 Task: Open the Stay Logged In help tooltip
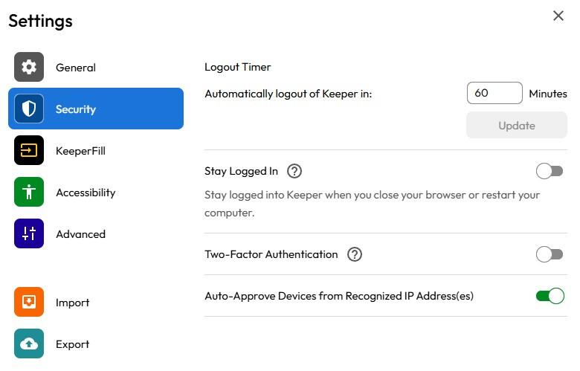coord(294,171)
